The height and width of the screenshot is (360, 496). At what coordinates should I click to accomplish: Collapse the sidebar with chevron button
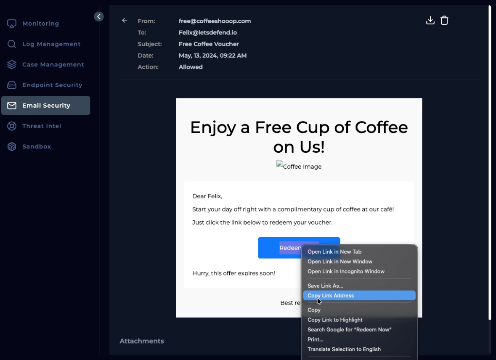click(x=99, y=16)
